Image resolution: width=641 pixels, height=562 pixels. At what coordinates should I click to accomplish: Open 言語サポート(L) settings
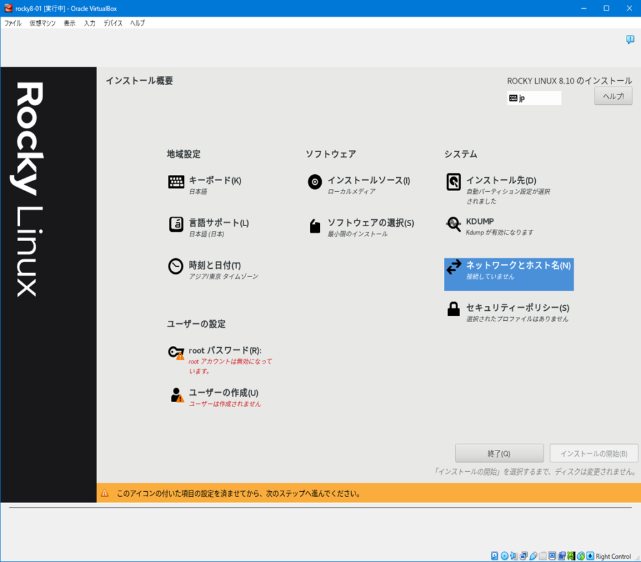tap(218, 223)
